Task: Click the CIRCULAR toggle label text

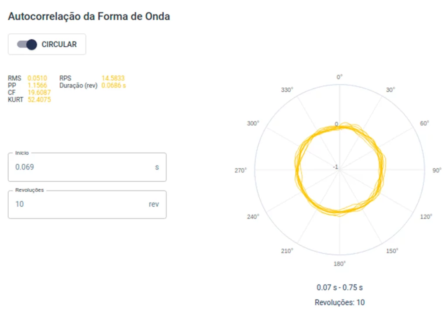Action: click(x=59, y=45)
